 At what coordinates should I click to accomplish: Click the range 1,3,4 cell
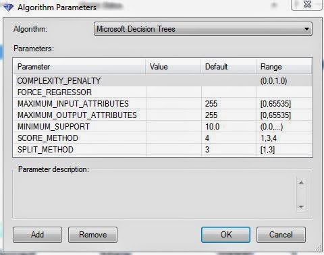[x=284, y=138]
